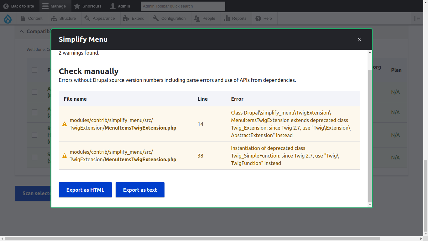The width and height of the screenshot is (428, 241).
Task: Click Export as text button
Action: coord(140,190)
